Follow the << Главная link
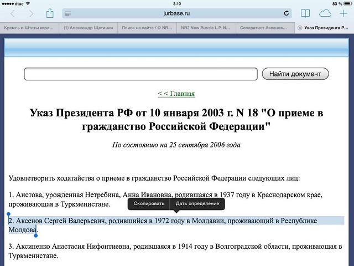354x266 pixels. [176, 94]
